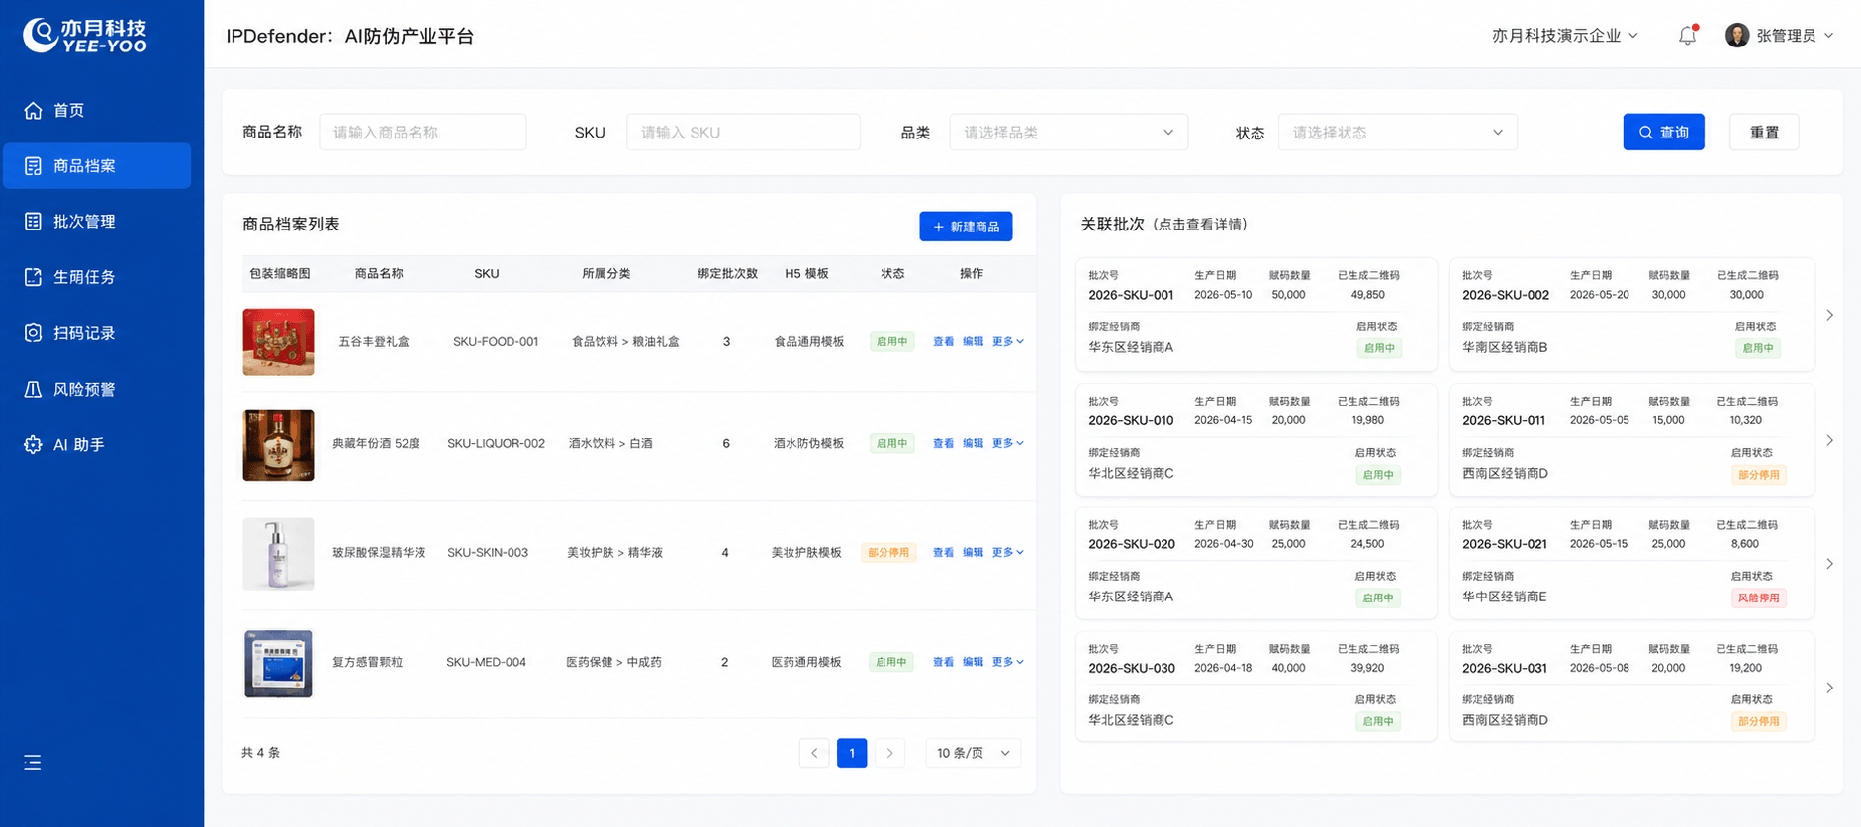
Task: Click the 风险预警 sidebar icon
Action: point(33,389)
